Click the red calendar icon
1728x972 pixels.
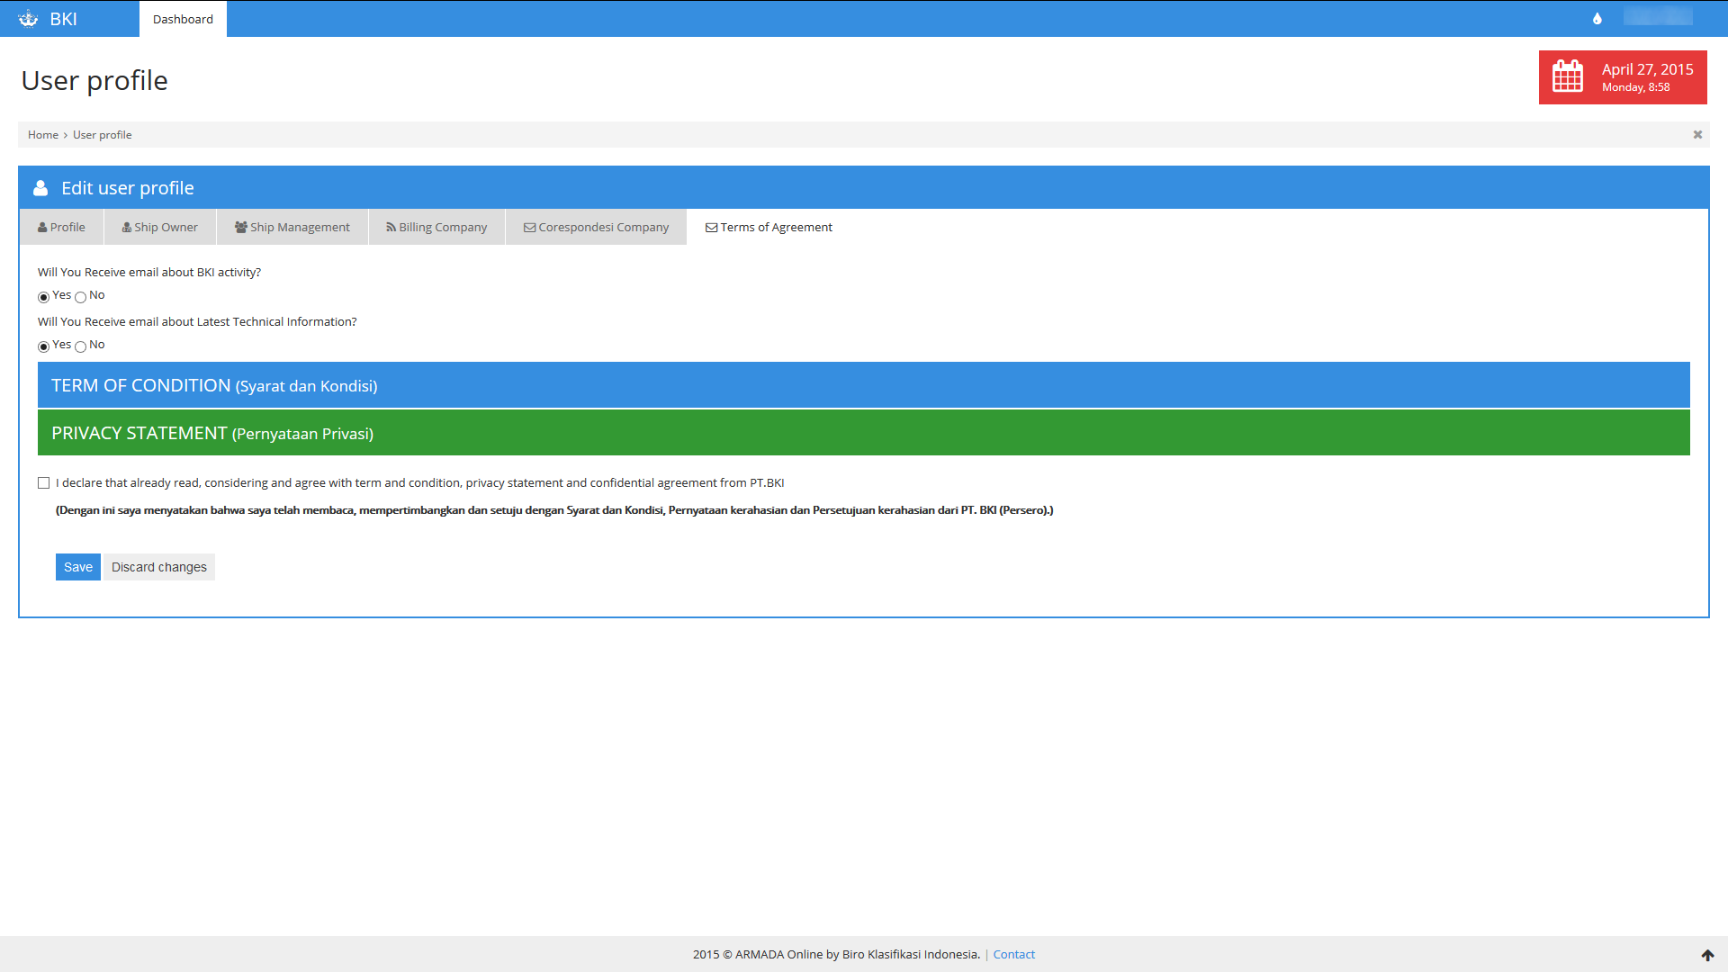[x=1567, y=76]
